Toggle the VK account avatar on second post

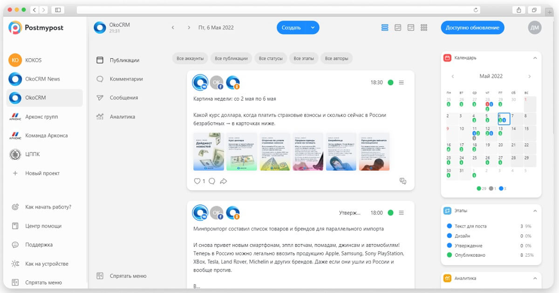click(200, 213)
